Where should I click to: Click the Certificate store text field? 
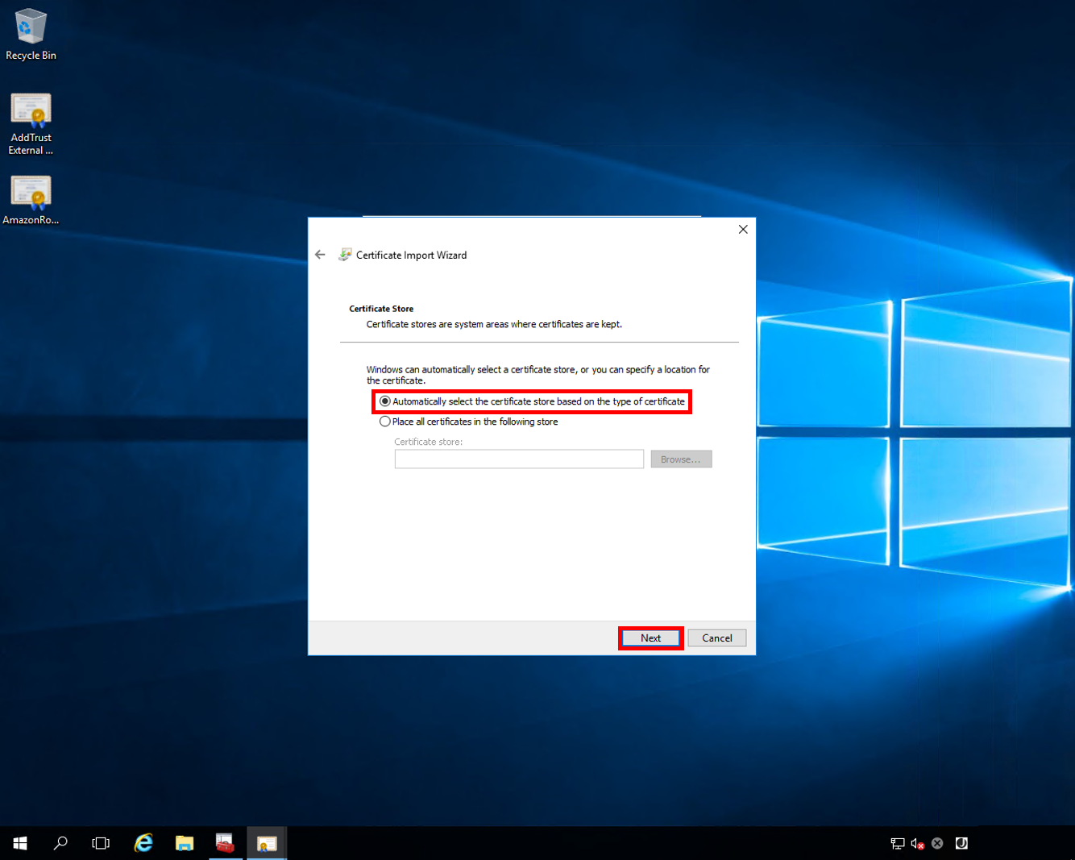519,459
